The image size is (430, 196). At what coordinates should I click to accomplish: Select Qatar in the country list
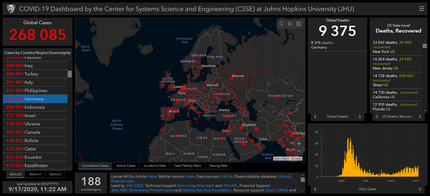35,149
